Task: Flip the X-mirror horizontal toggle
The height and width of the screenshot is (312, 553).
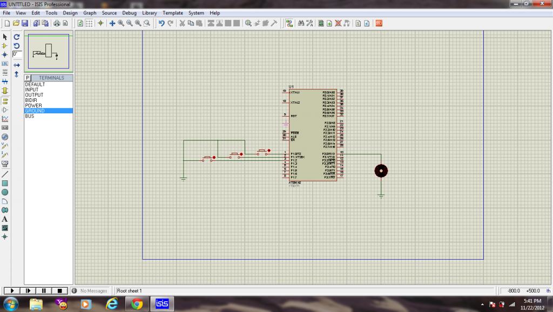Action: tap(17, 65)
